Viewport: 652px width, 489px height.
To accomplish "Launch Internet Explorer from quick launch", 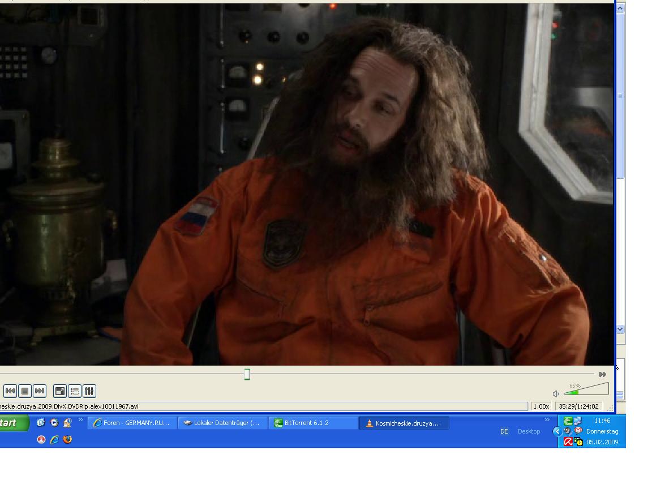I will point(54,439).
